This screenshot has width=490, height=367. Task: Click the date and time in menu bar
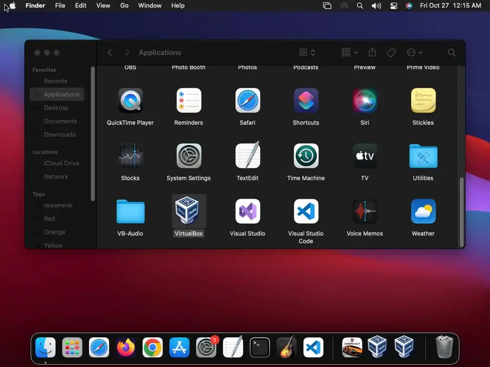(450, 6)
